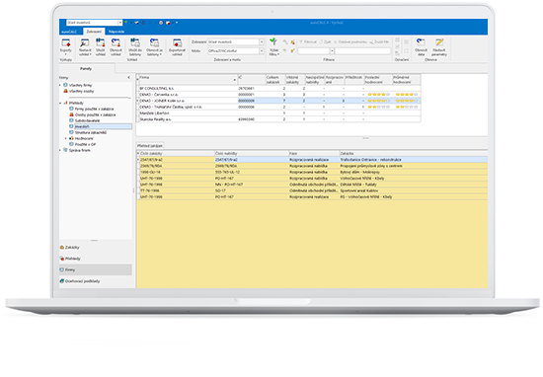This screenshot has width=543, height=377.
Task: Sort by the Firma column header
Action: pyautogui.click(x=188, y=80)
